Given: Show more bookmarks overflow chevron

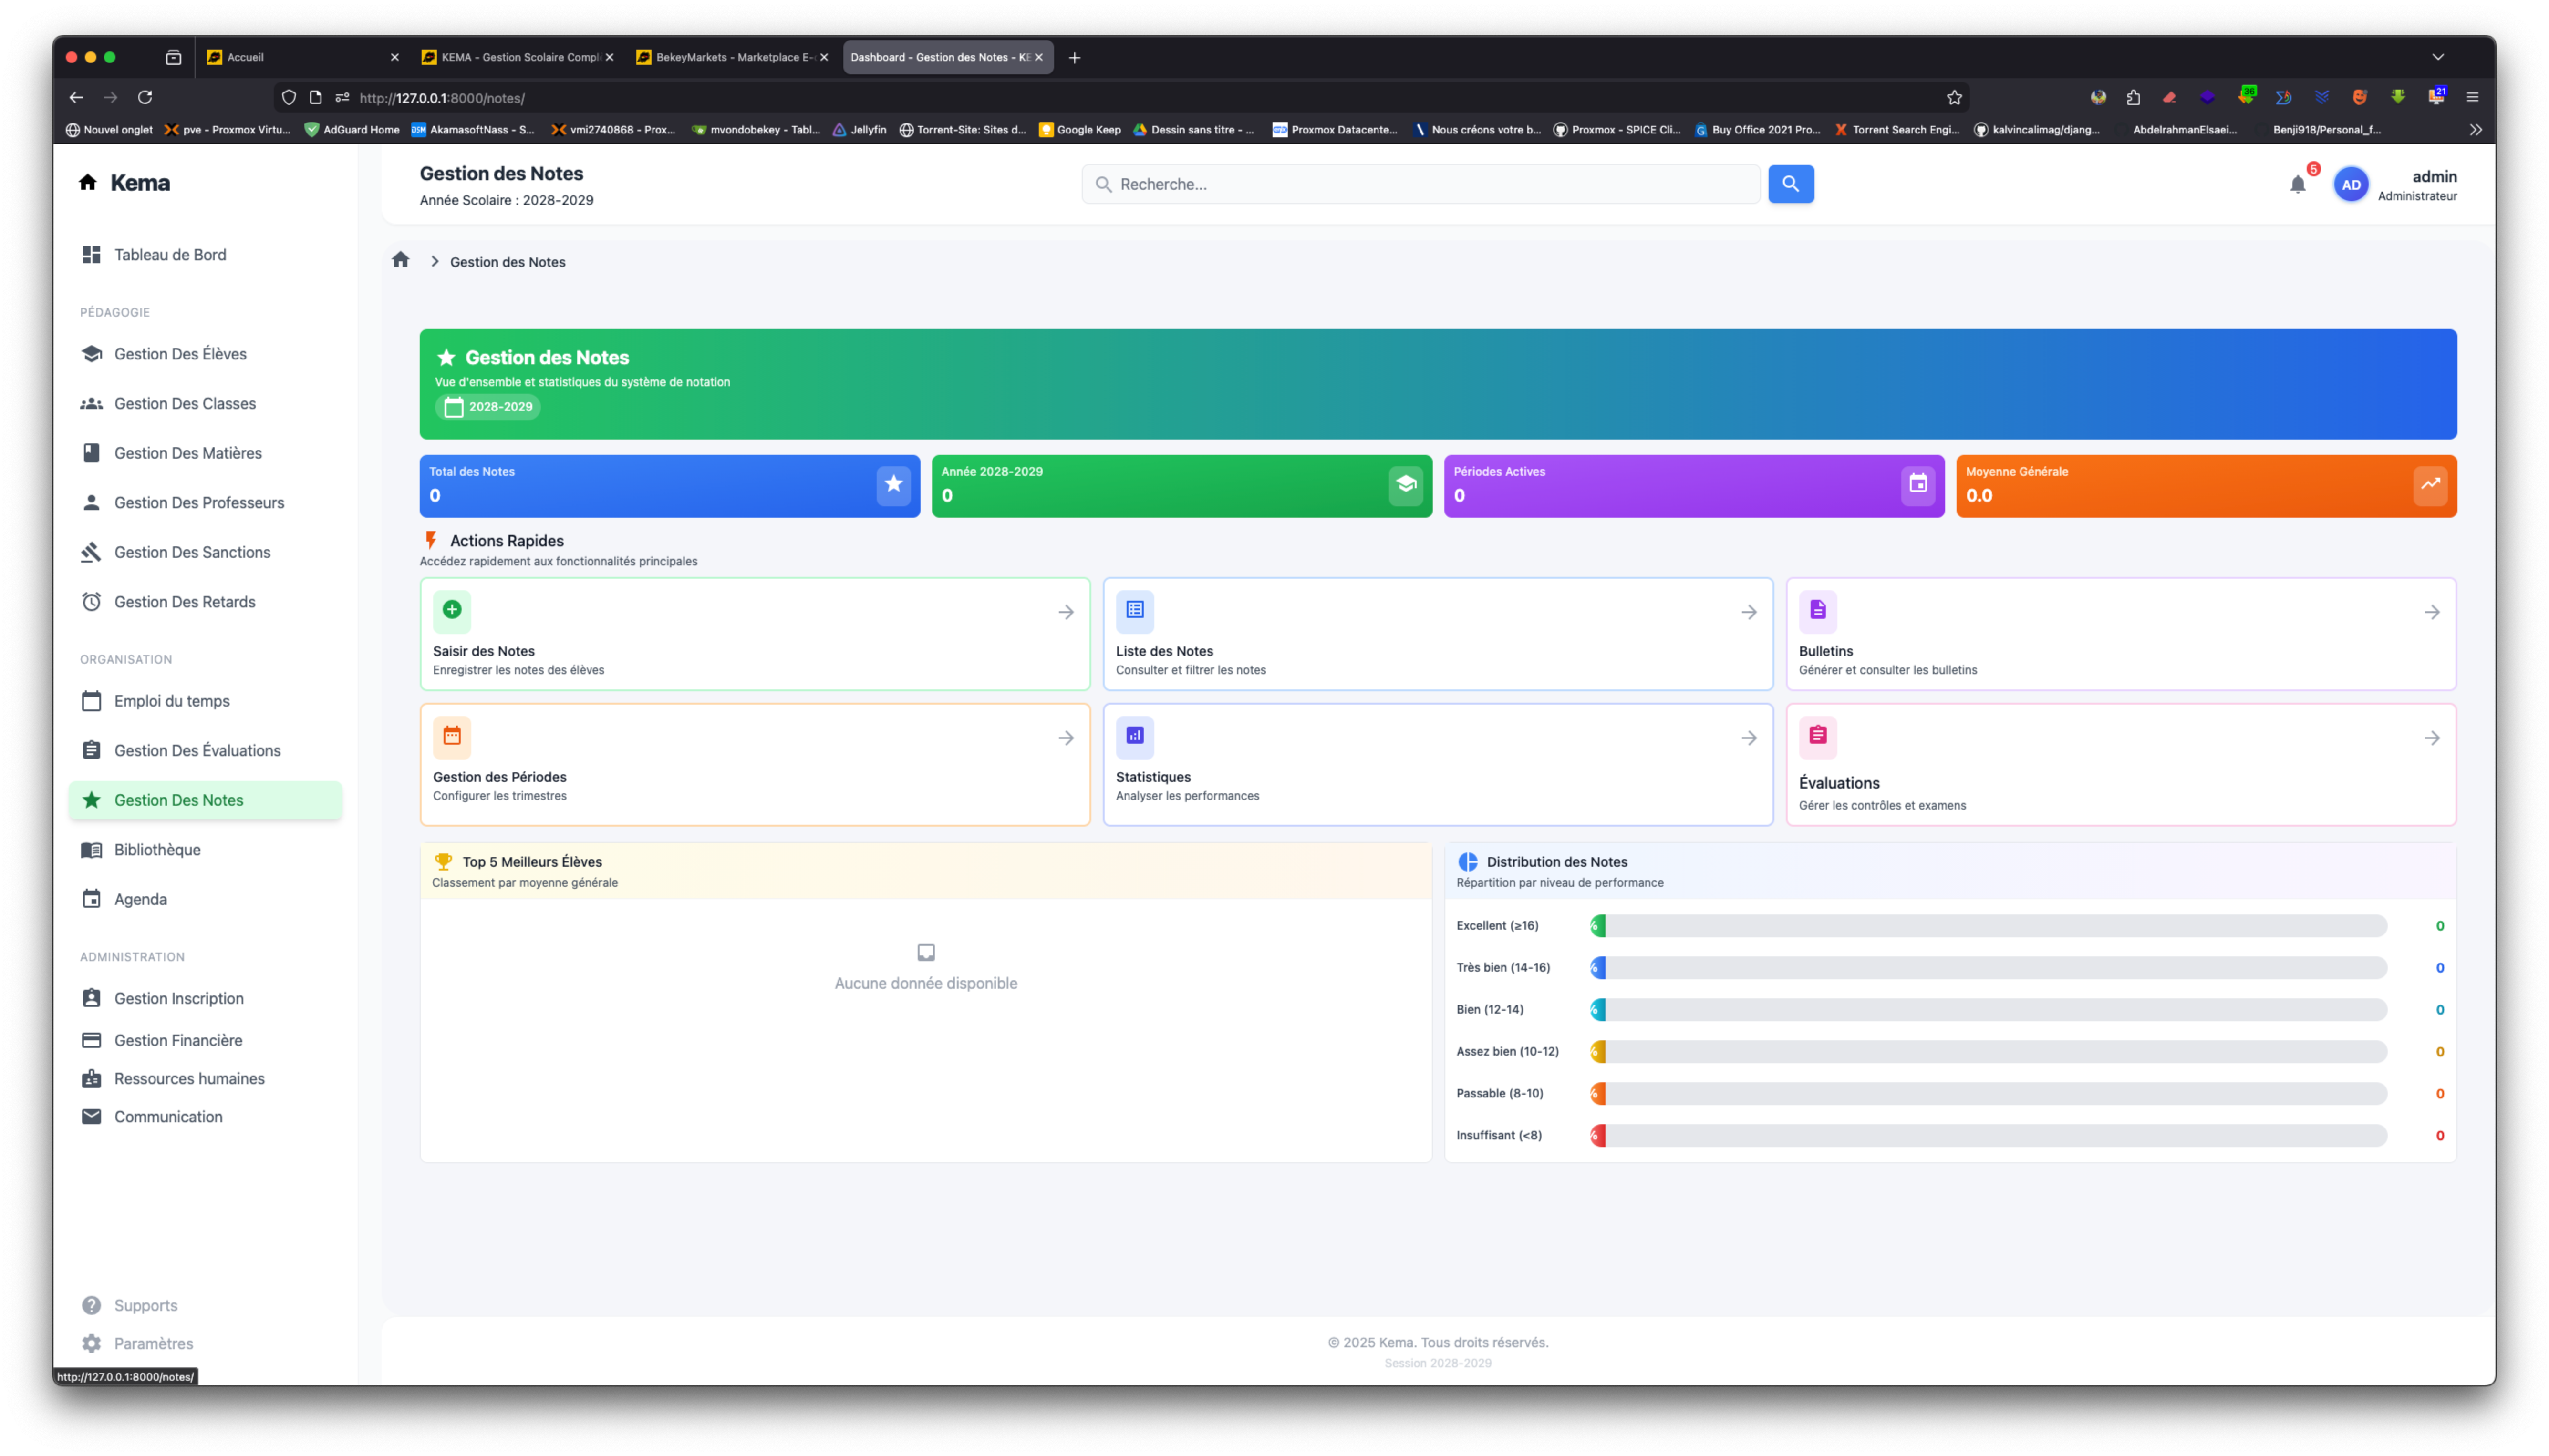Looking at the screenshot, I should (x=2475, y=129).
